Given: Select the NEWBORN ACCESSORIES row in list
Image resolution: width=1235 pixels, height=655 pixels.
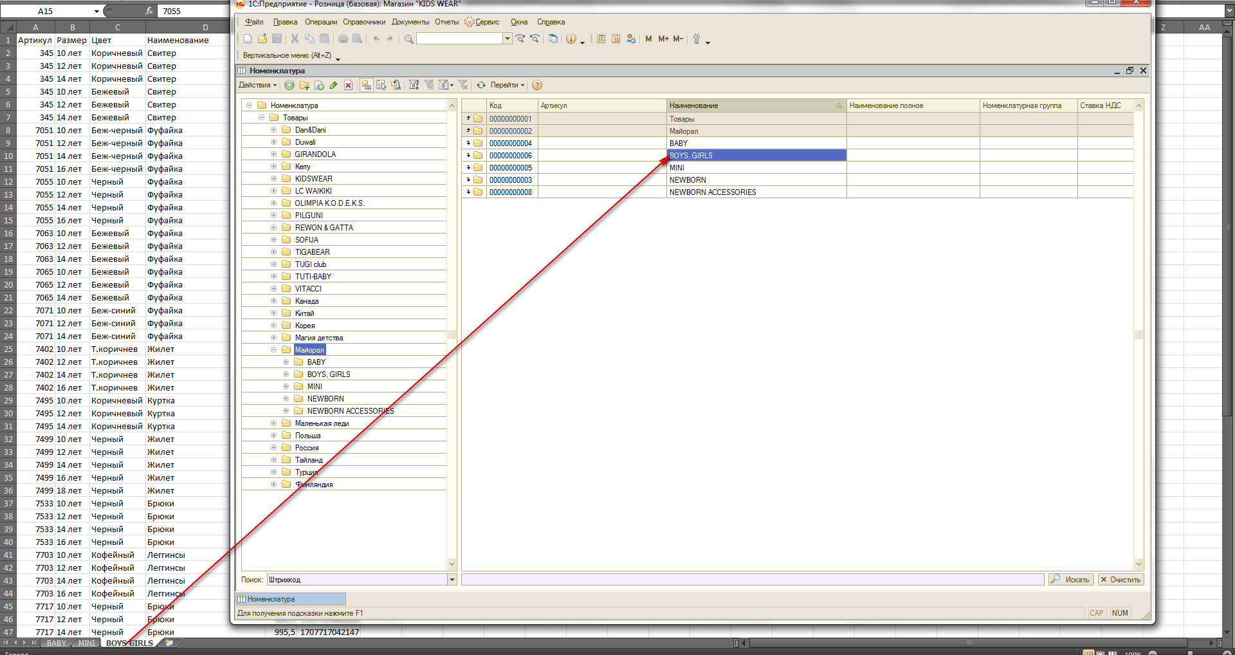Looking at the screenshot, I should pyautogui.click(x=712, y=192).
